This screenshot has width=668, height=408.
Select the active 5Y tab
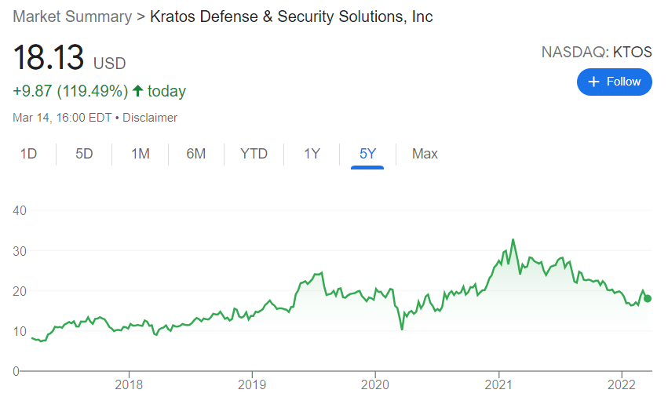pos(367,154)
